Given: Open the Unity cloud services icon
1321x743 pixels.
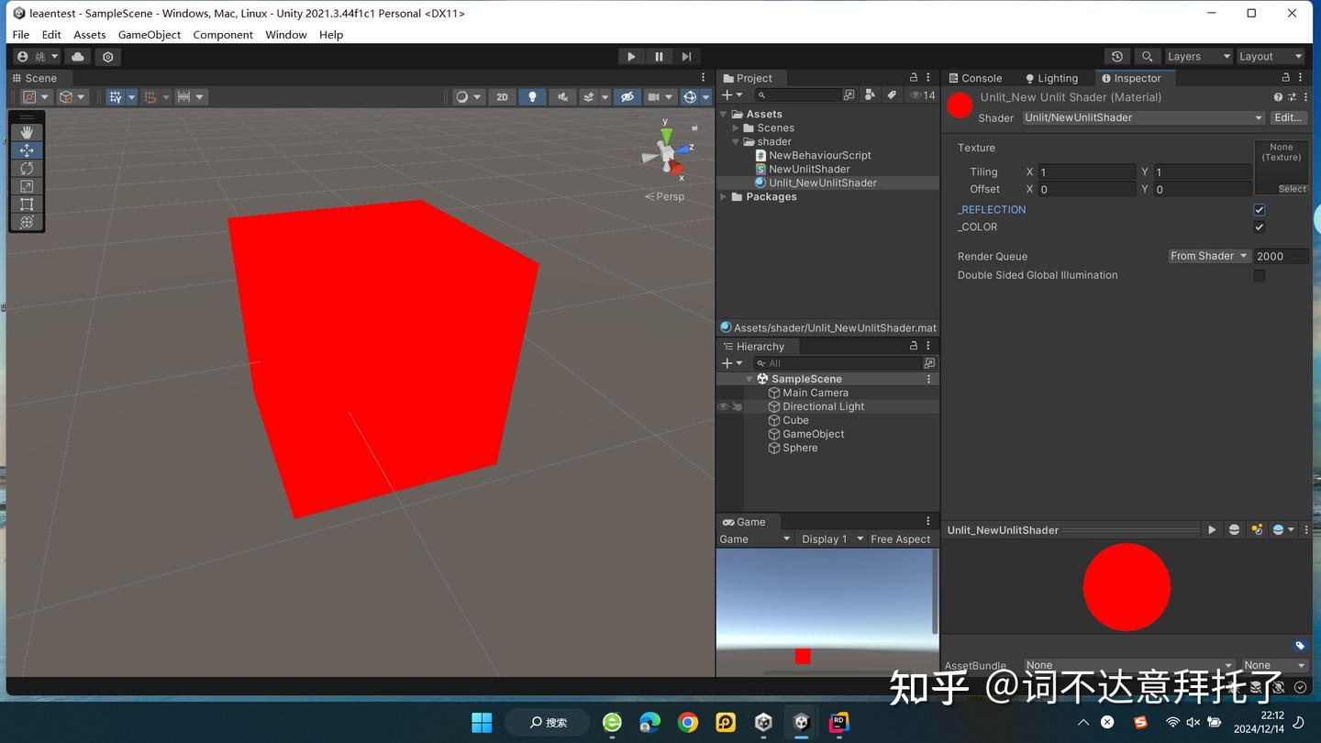Looking at the screenshot, I should pyautogui.click(x=77, y=56).
